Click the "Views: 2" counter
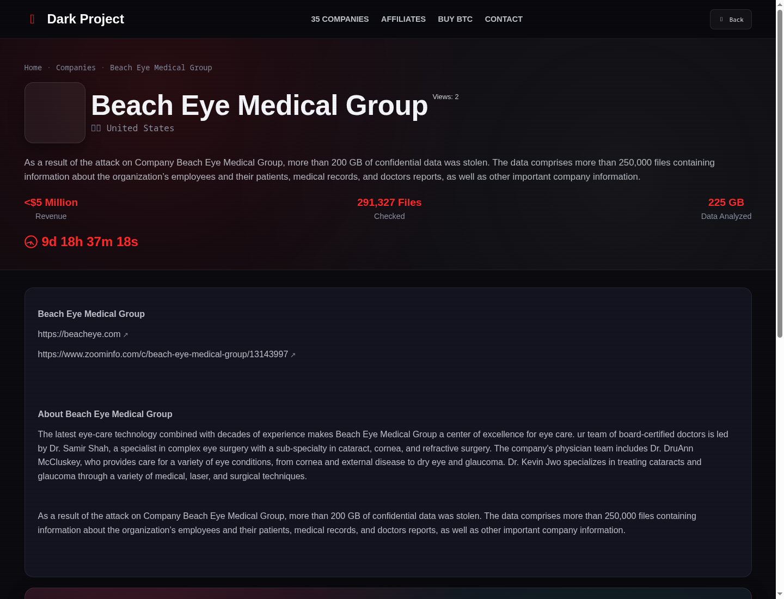Image resolution: width=784 pixels, height=599 pixels. [x=445, y=97]
